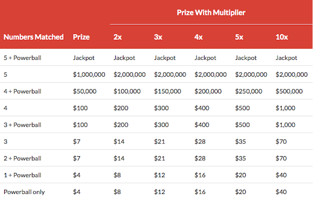Select the 10x multiplier column header
313x200 pixels.
click(x=281, y=37)
